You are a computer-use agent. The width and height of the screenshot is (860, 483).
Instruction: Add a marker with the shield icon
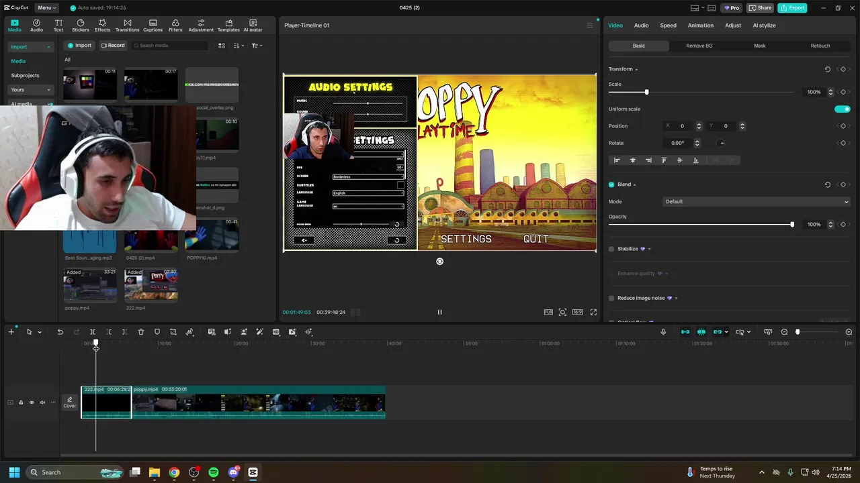[157, 332]
